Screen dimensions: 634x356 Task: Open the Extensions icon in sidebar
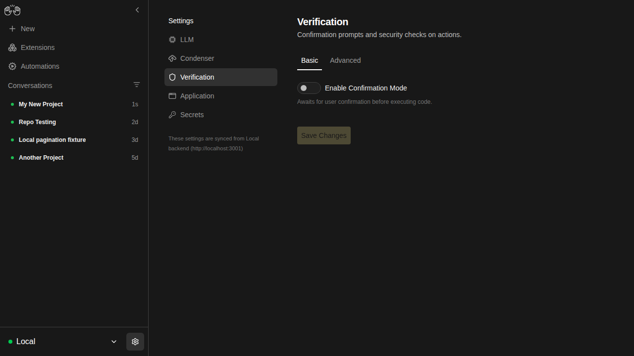pyautogui.click(x=12, y=47)
